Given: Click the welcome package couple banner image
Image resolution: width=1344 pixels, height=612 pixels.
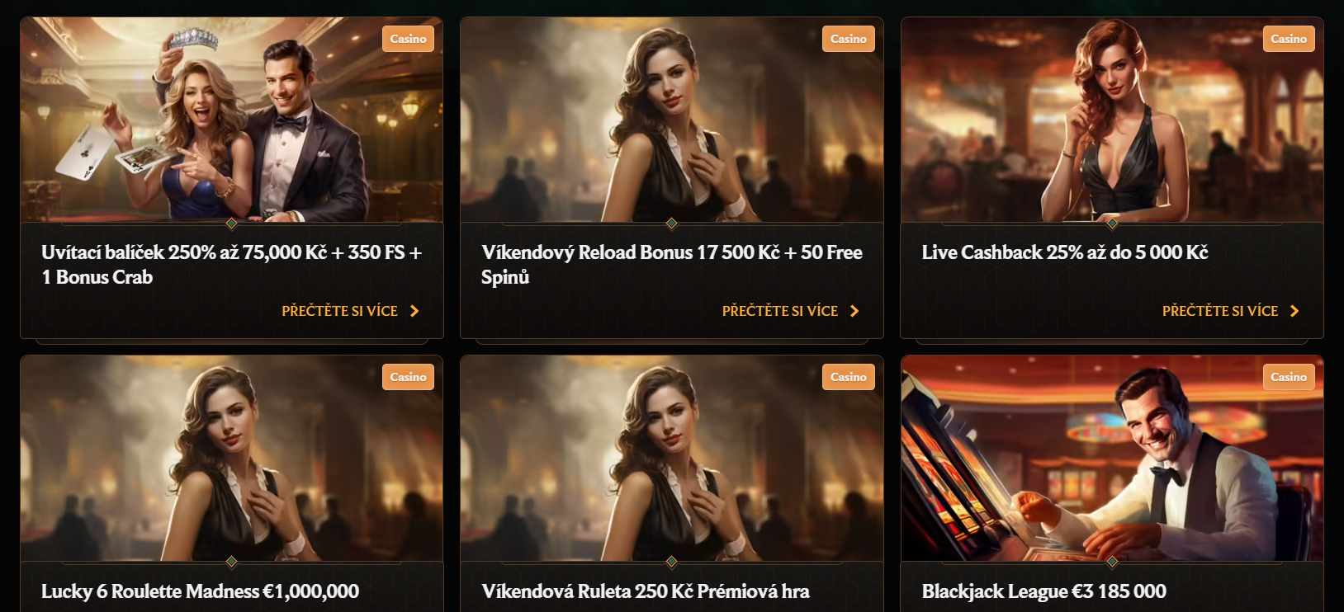Looking at the screenshot, I should coord(232,120).
